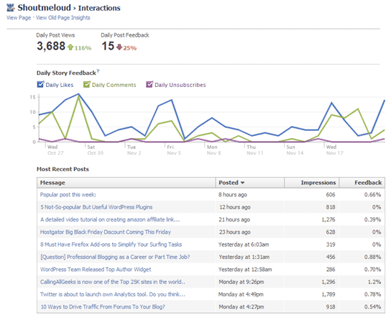Click the 0.88% feedback value

coord(372,257)
